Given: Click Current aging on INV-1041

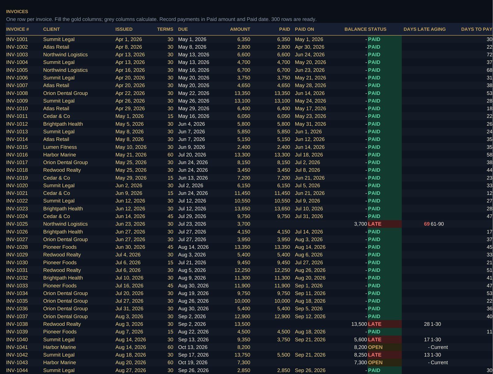Looking at the screenshot, I should tap(439, 347).
